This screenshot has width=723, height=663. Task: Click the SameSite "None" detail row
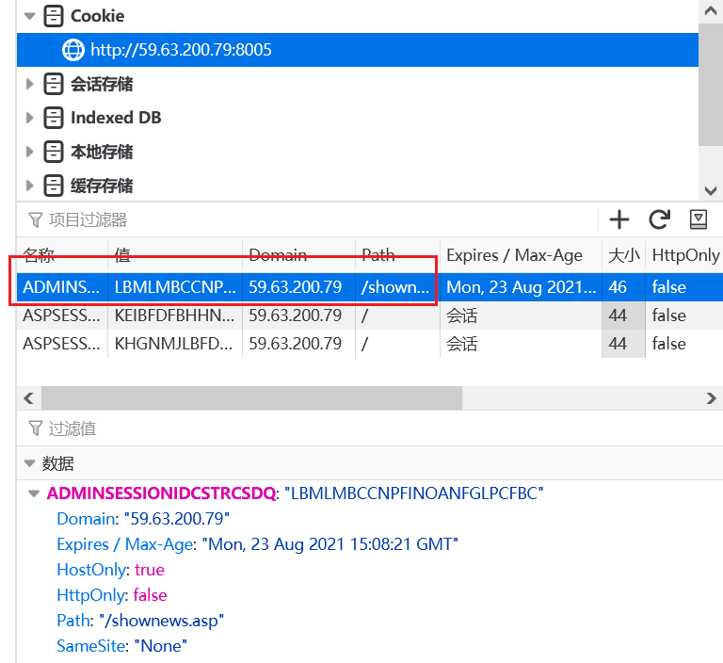[x=121, y=646]
